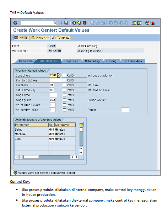Open the Capacities tab
This screenshot has width=168, height=220.
(71, 61)
